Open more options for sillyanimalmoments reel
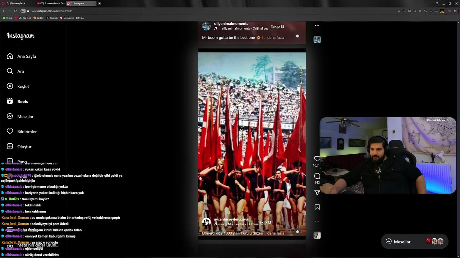This screenshot has width=460, height=258. point(317,25)
